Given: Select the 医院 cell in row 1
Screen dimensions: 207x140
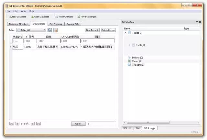Looking at the screenshot, I should (x=97, y=47).
